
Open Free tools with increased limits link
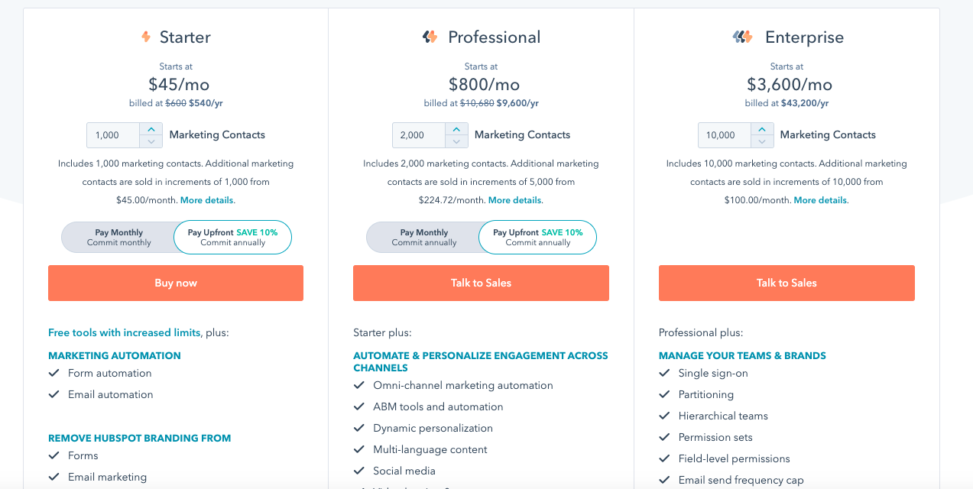point(124,332)
